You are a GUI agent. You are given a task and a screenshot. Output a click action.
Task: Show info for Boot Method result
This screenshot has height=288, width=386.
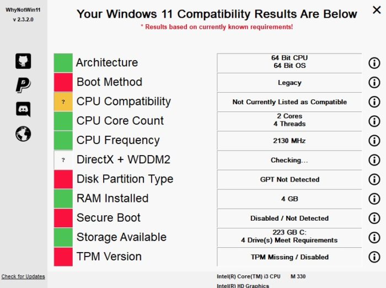pyautogui.click(x=374, y=82)
